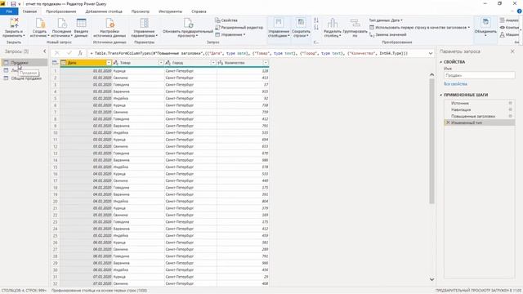
Task: Expand the formula bar with its chevron
Action: point(431,53)
